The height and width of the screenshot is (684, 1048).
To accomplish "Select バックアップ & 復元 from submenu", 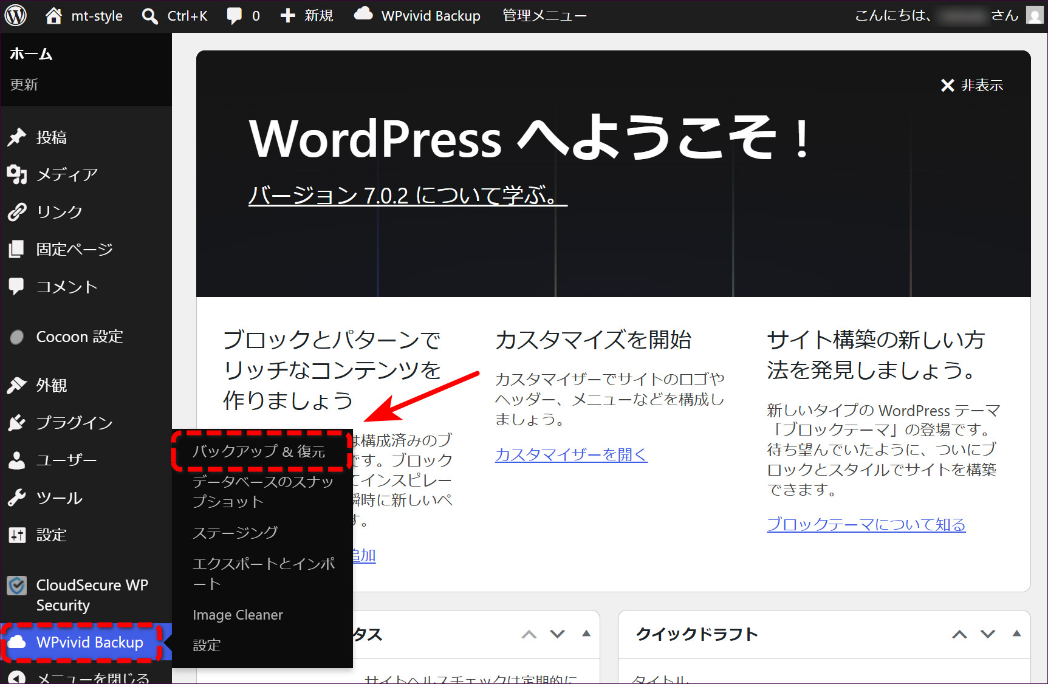I will click(259, 451).
